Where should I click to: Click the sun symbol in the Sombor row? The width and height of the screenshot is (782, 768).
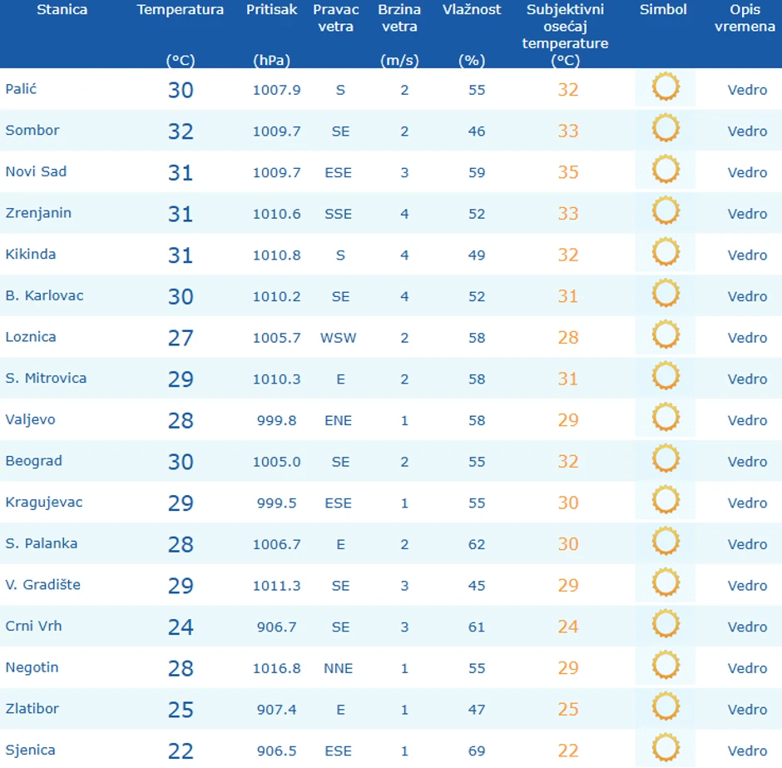tap(666, 128)
